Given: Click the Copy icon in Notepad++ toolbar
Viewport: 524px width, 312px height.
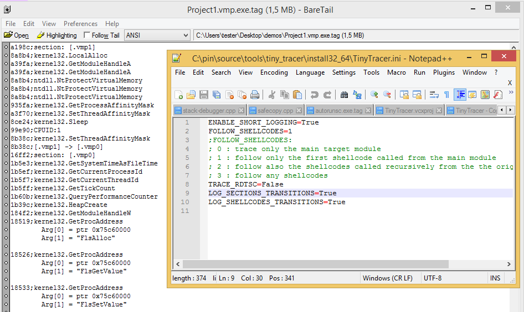Looking at the screenshot, I should point(284,95).
